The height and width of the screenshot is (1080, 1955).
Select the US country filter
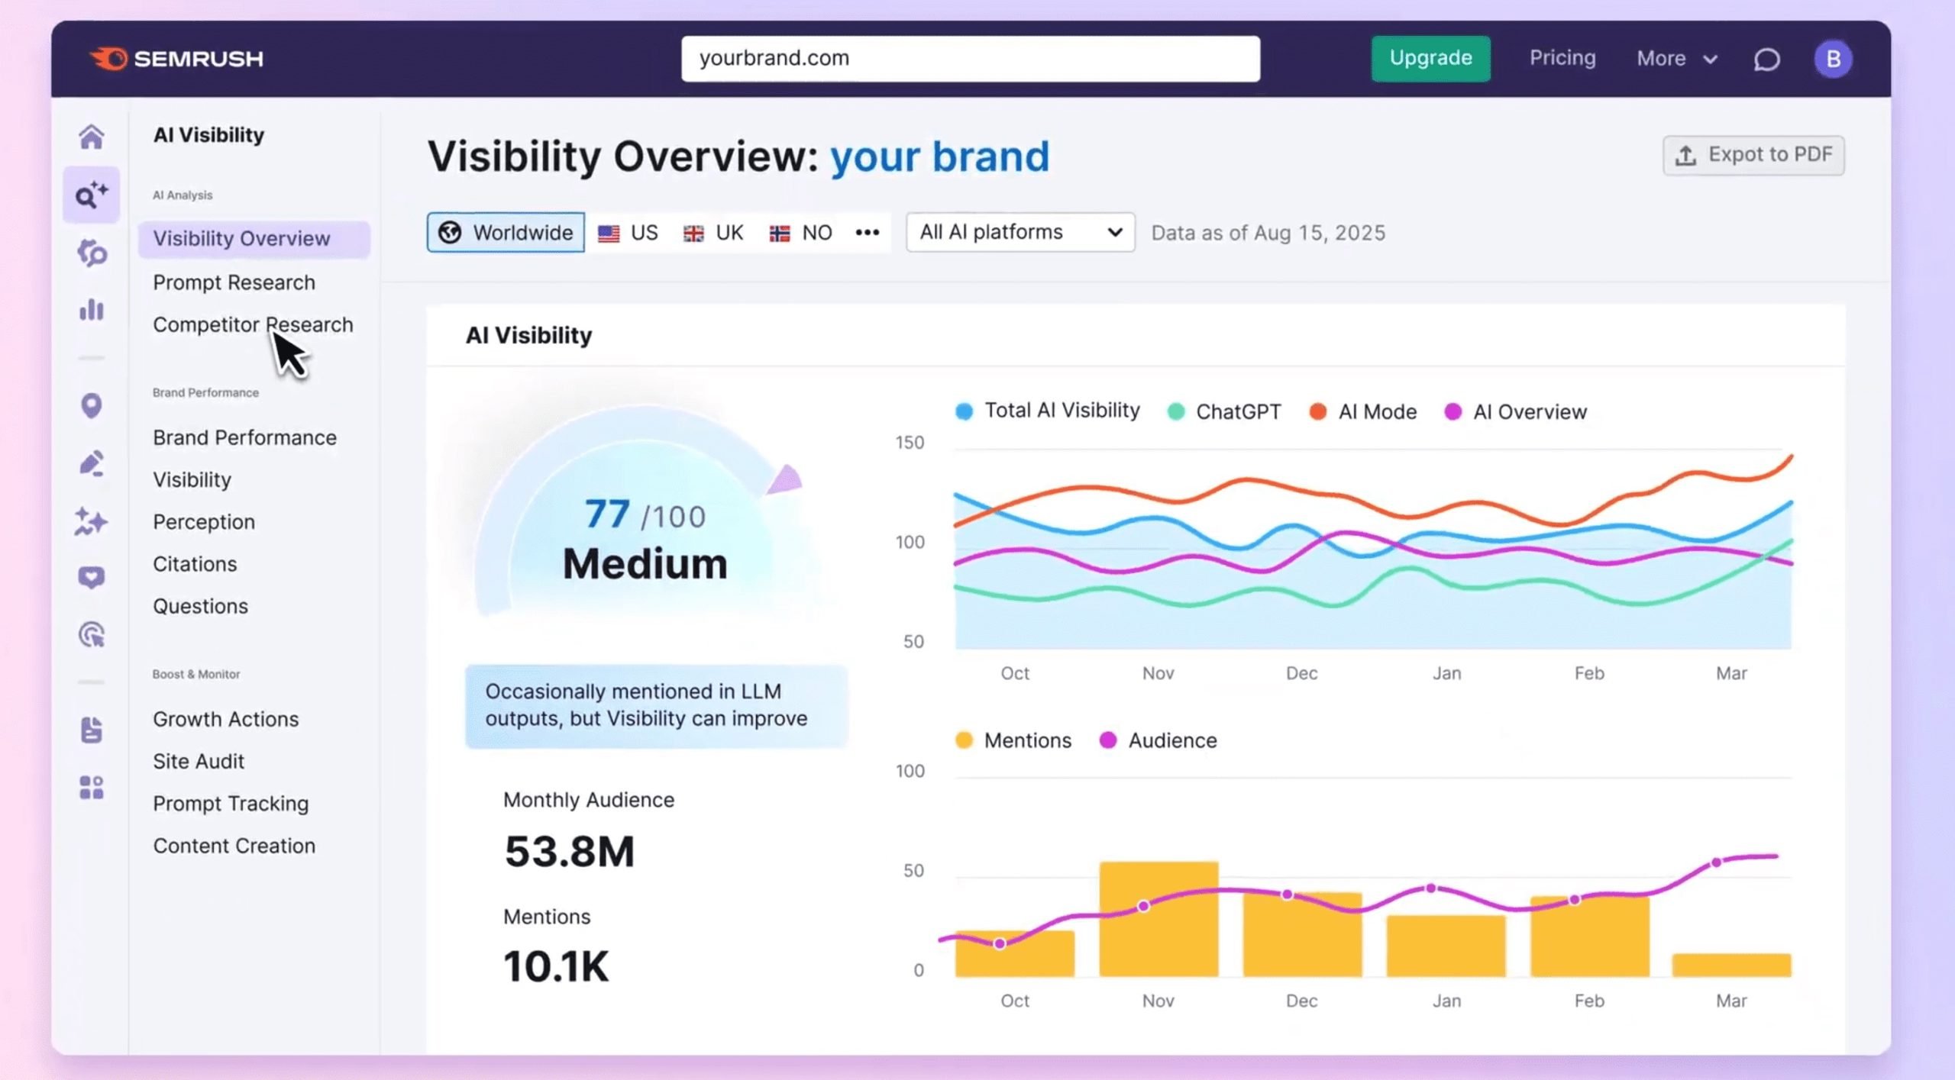point(627,232)
